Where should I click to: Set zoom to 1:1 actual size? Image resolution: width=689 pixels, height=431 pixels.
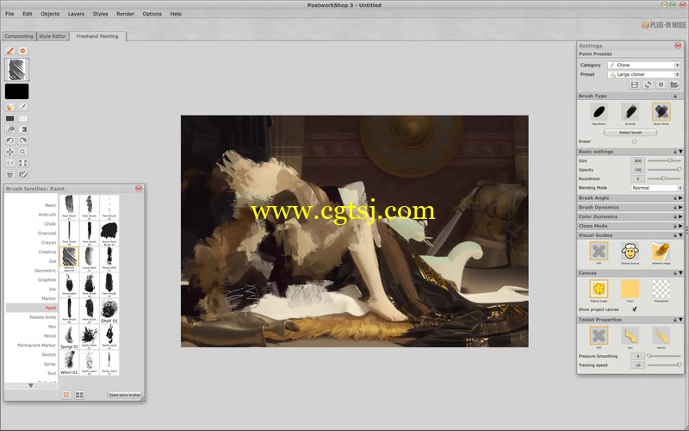click(10, 163)
